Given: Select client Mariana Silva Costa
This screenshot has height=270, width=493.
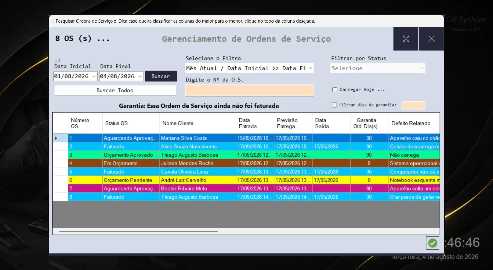Looking at the screenshot, I should [198, 138].
